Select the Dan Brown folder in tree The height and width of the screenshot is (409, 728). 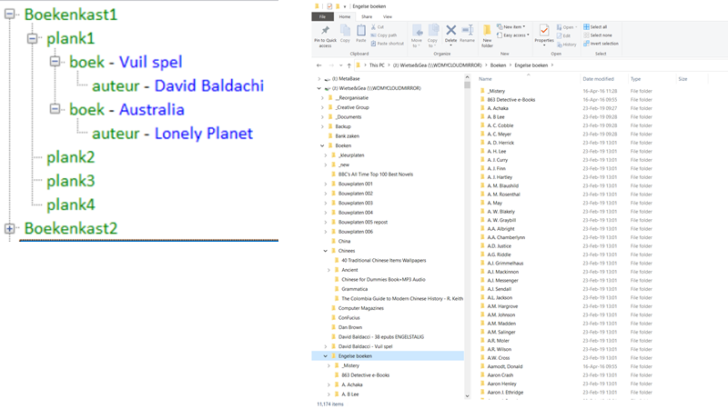click(x=349, y=327)
